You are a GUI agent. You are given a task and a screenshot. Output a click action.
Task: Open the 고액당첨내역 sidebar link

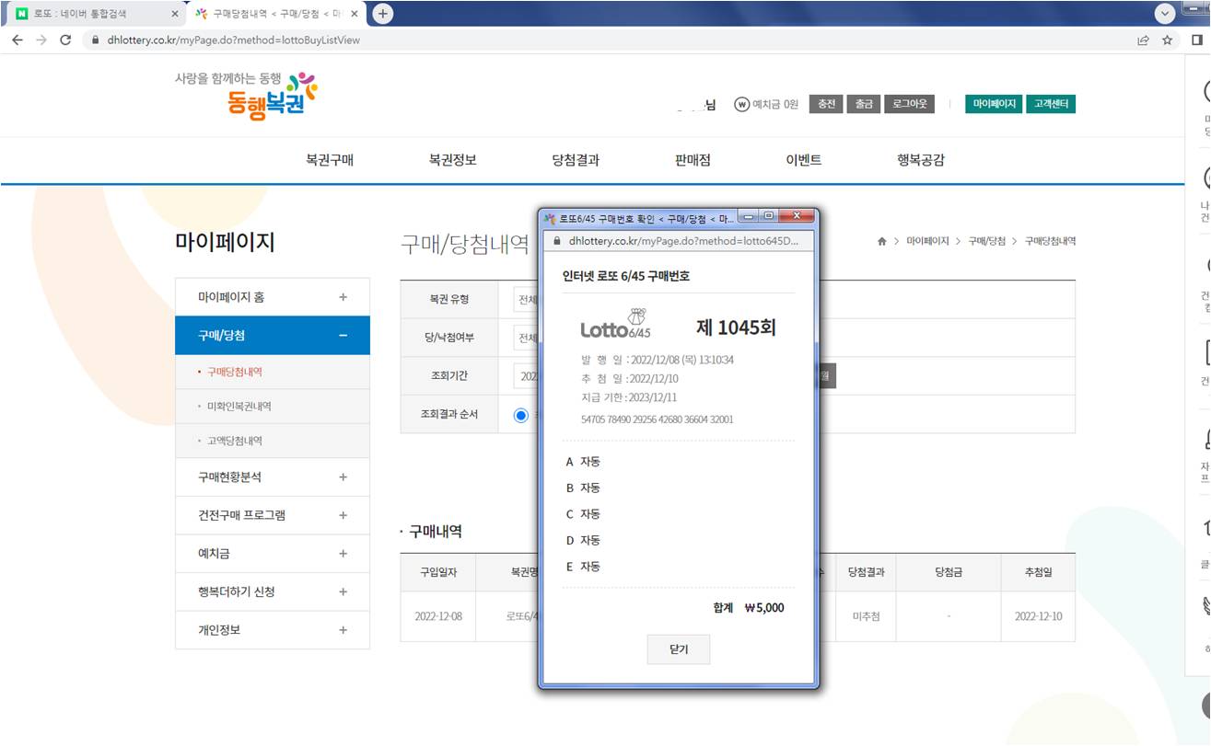pos(234,441)
